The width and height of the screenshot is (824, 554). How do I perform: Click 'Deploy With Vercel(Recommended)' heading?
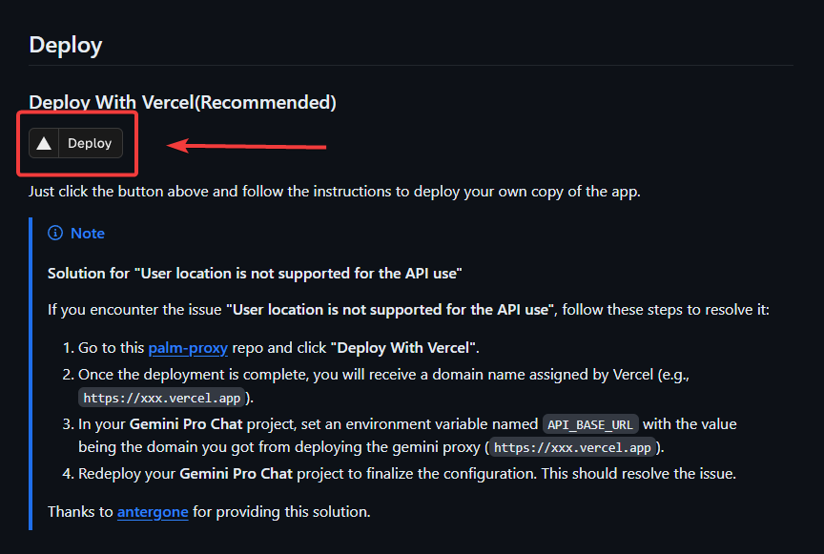182,102
